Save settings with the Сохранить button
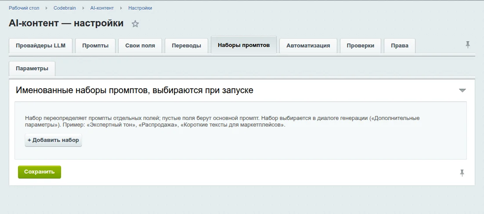The width and height of the screenshot is (484, 214). [40, 172]
